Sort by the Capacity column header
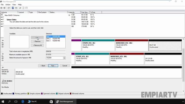The width and height of the screenshot is (185, 104). click(x=74, y=12)
